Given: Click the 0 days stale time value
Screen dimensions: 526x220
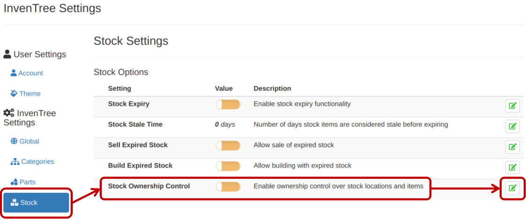Looking at the screenshot, I should tap(225, 125).
